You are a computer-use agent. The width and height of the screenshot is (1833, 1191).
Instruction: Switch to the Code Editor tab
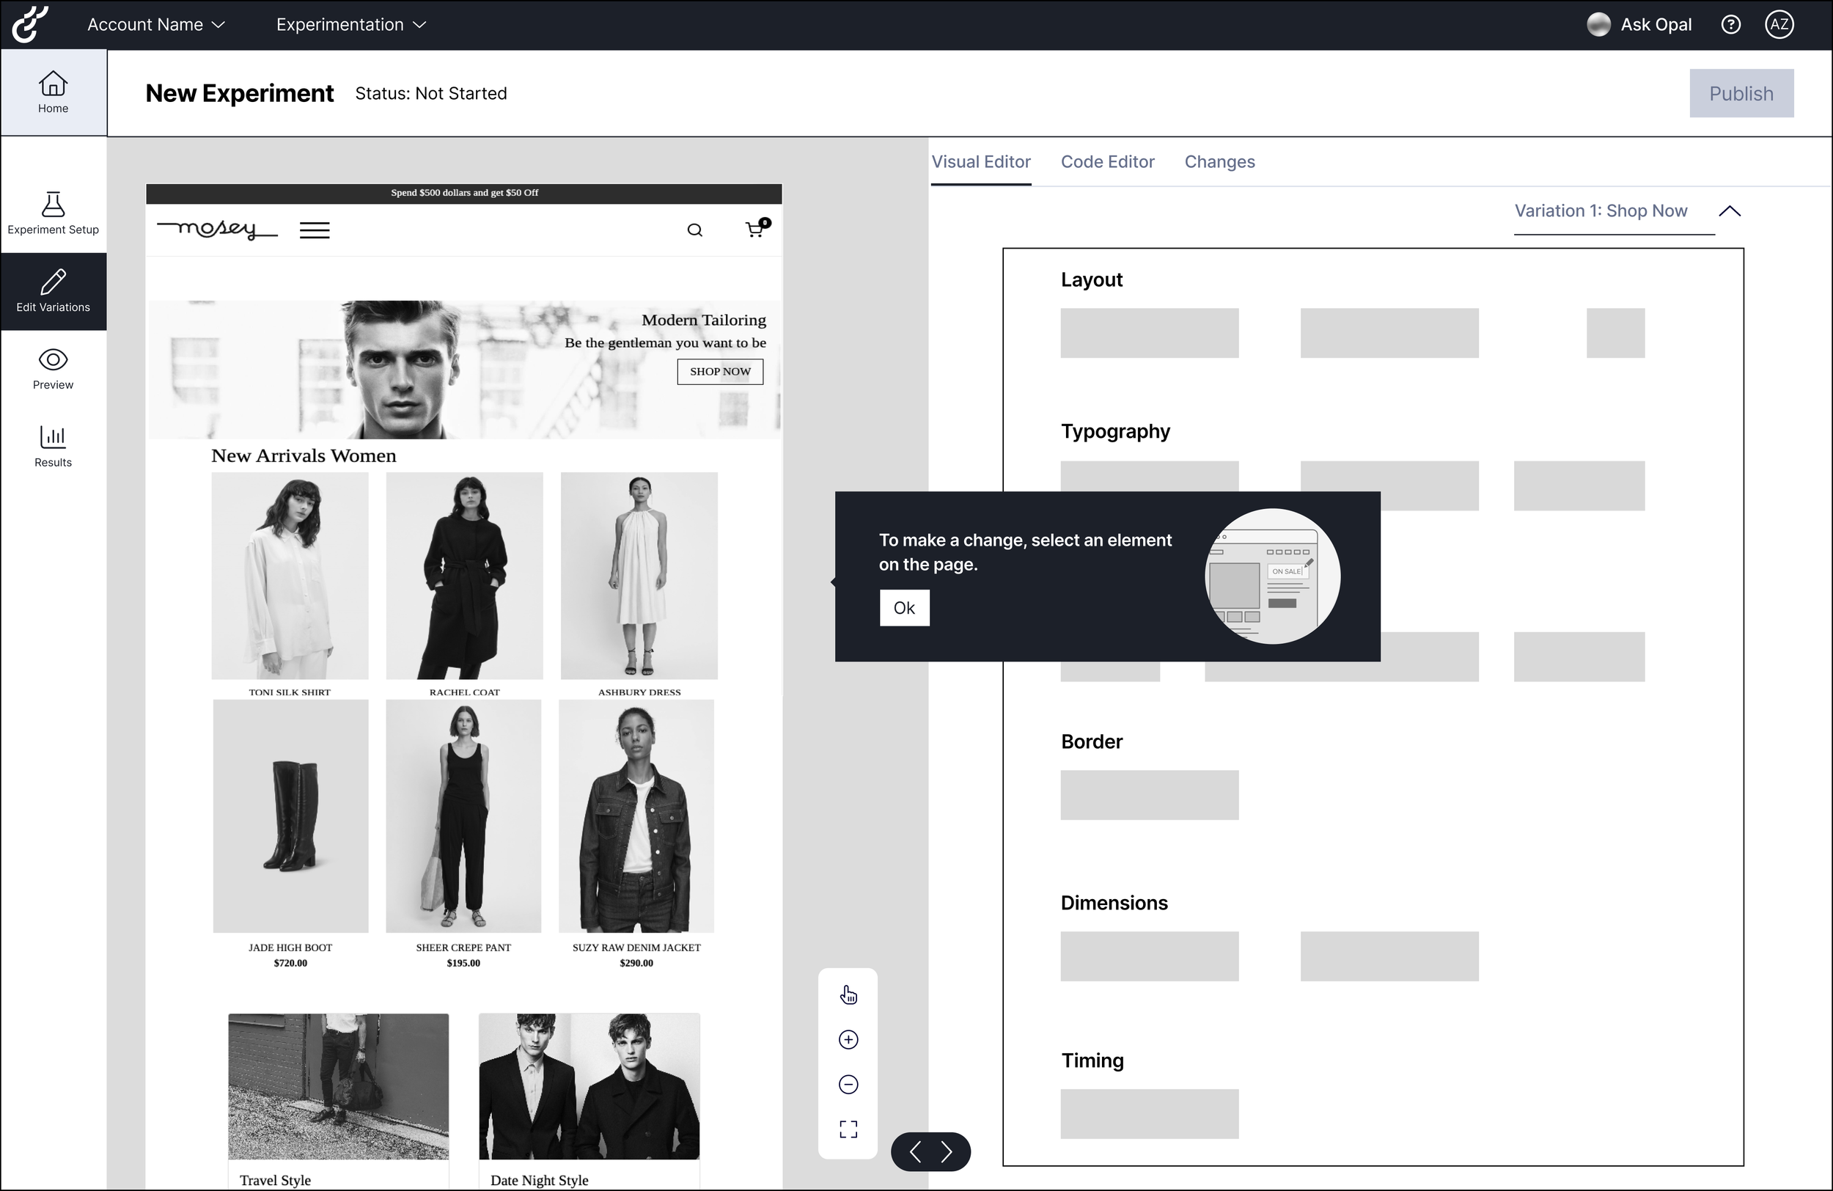pyautogui.click(x=1108, y=162)
